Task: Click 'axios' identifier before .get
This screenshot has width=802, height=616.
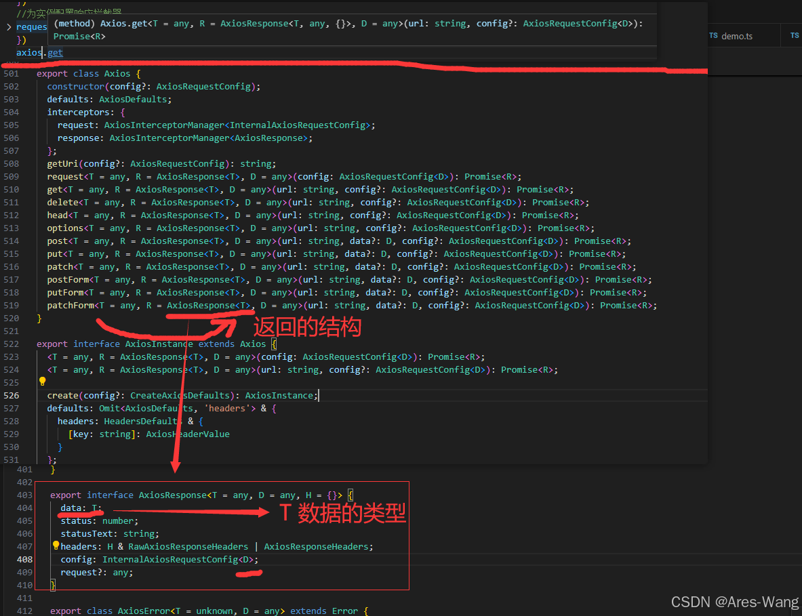Action: (x=29, y=52)
